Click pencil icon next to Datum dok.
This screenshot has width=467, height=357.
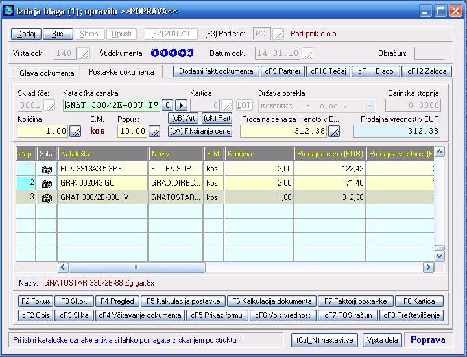click(x=308, y=53)
